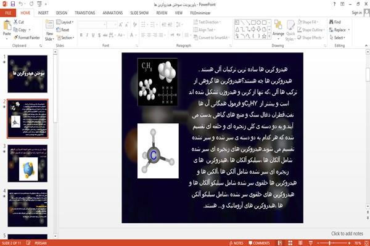Toggle the Notes pane from status bar
This screenshot has height=246, width=370.
click(236, 243)
